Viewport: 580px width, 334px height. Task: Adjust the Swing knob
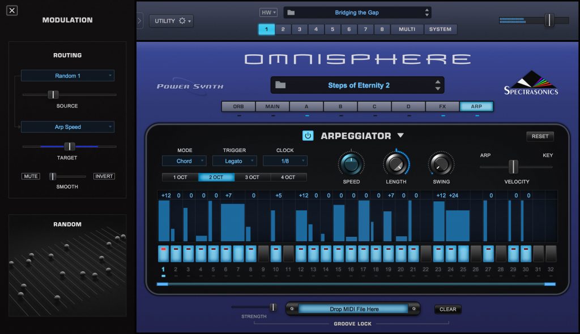tap(441, 164)
